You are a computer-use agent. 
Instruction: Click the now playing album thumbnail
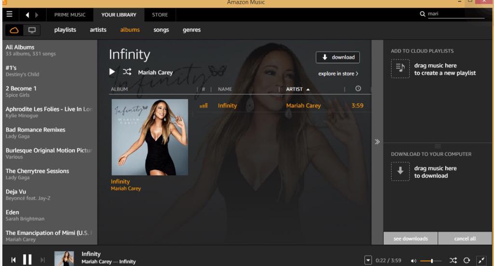pyautogui.click(x=64, y=258)
